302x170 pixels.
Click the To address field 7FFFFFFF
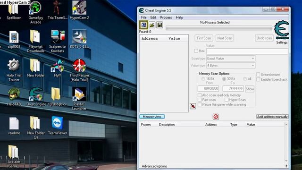pos(233,89)
